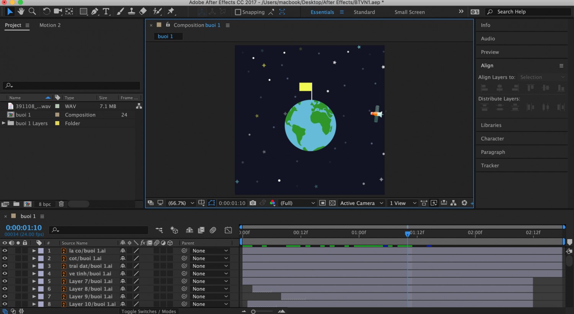The width and height of the screenshot is (574, 314).
Task: Create a new folder in Project panel
Action: coord(16,204)
